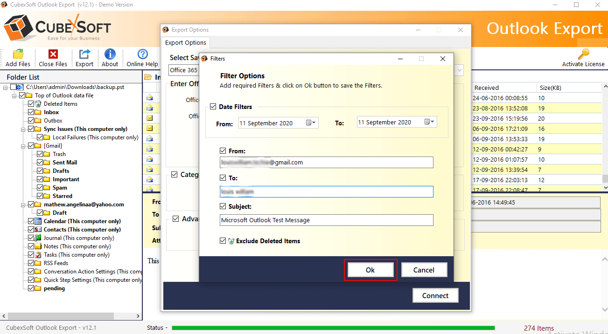The width and height of the screenshot is (608, 334).
Task: Click Cancel in the Filters dialog
Action: (x=424, y=270)
